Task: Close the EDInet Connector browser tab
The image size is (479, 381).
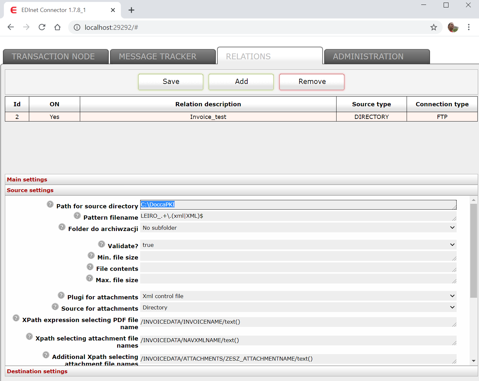Action: [113, 10]
